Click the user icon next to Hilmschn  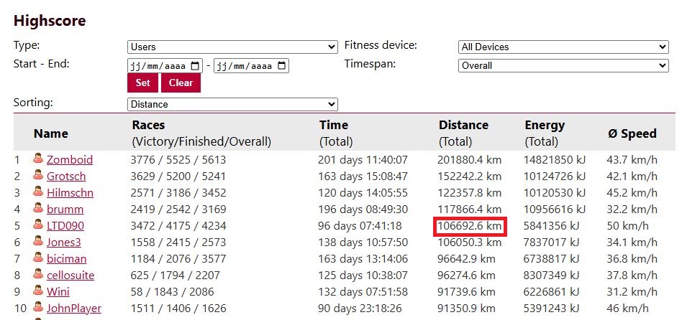[38, 192]
